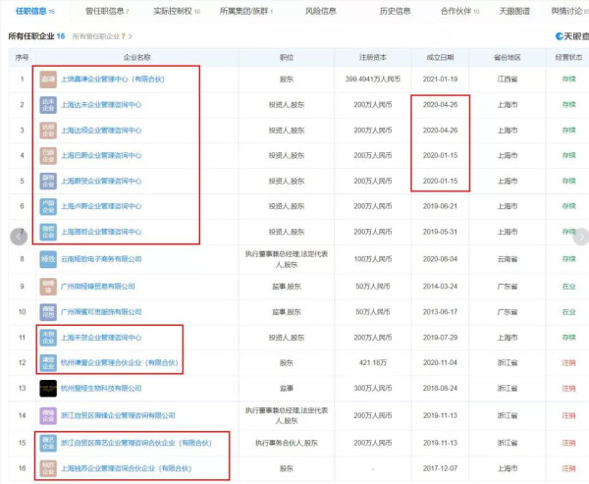Click logo icon of row 12 杭州 partnership
The height and width of the screenshot is (484, 589).
(x=48, y=362)
